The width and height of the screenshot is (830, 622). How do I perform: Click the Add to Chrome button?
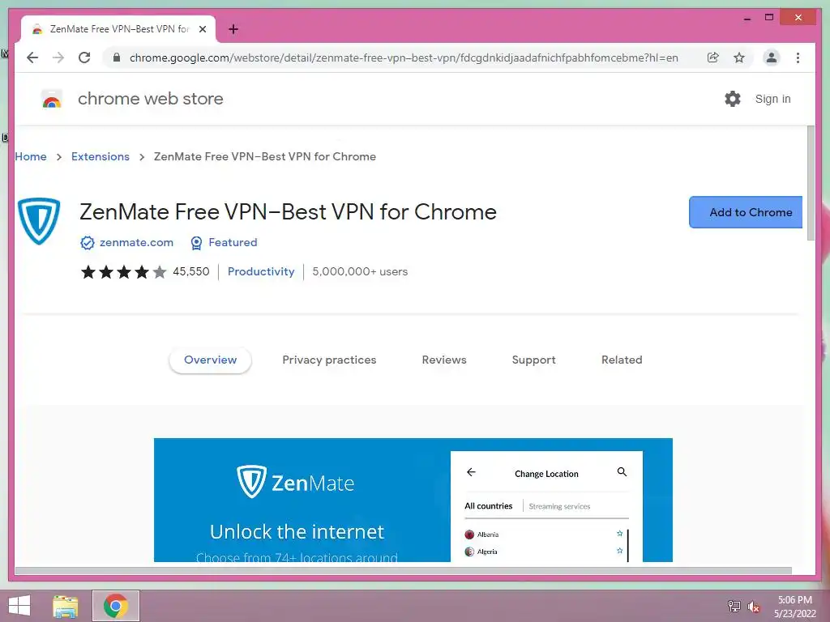746,212
